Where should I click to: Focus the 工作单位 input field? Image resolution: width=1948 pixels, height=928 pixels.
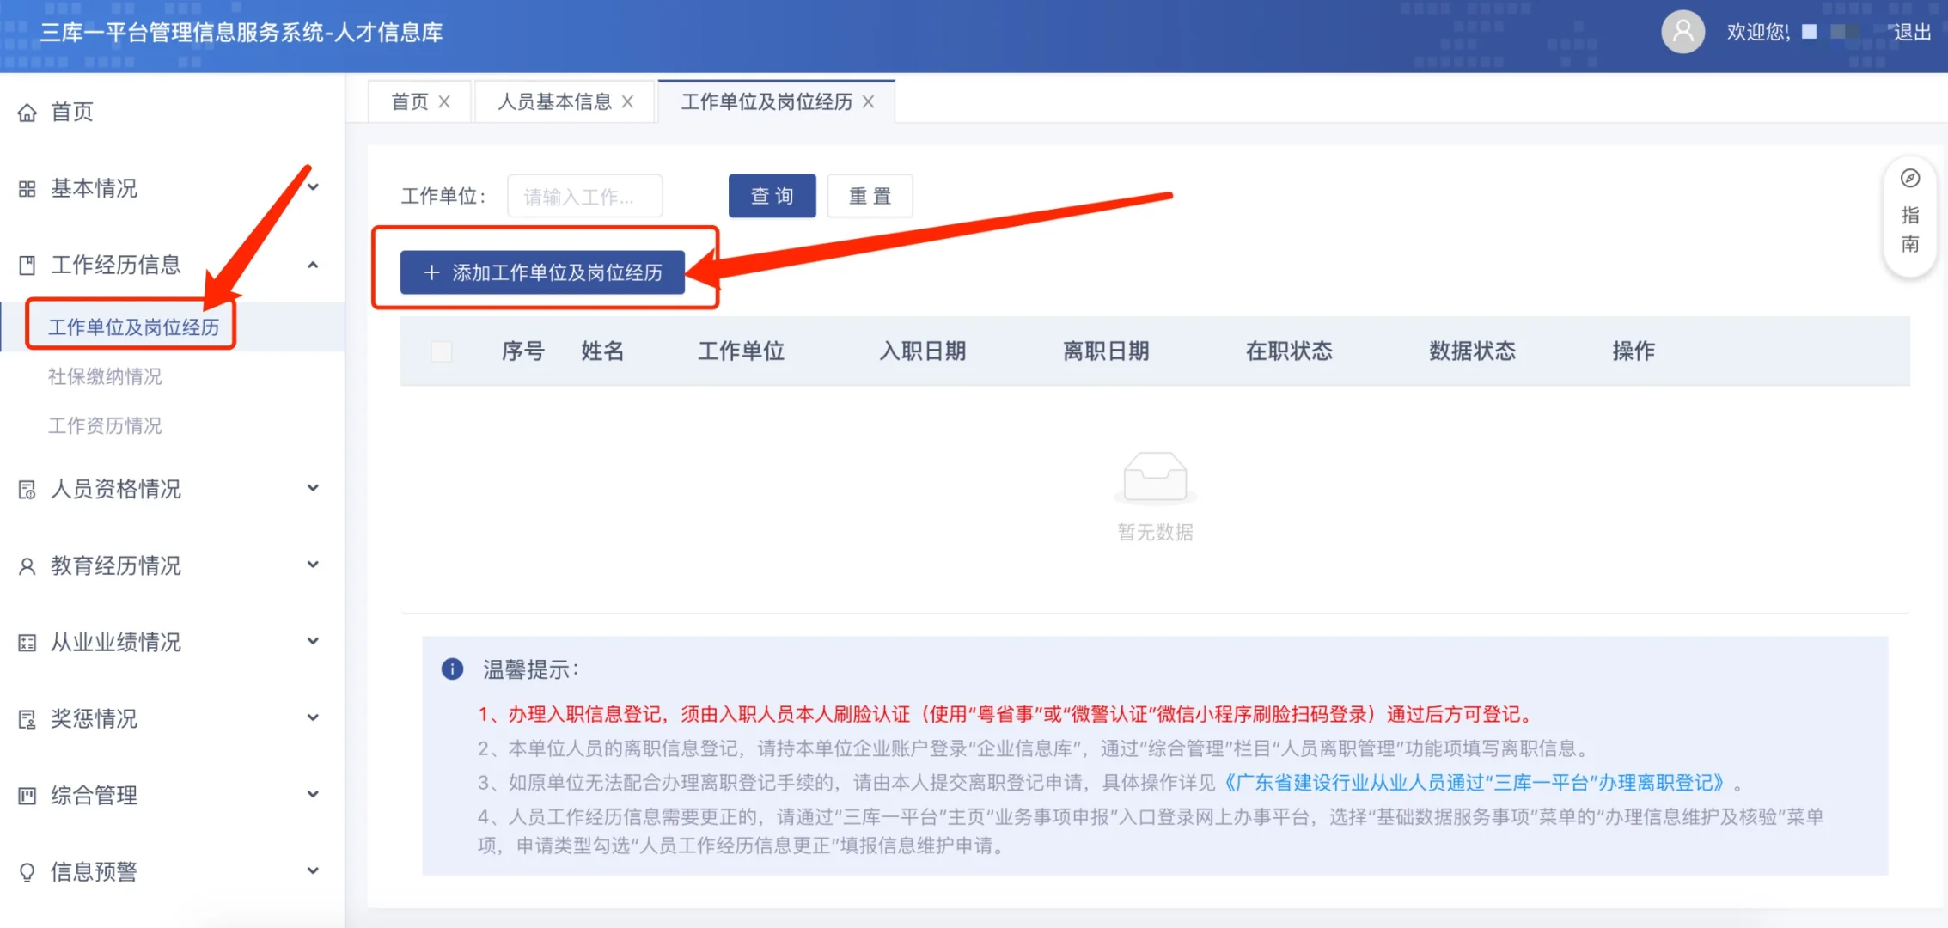584,196
